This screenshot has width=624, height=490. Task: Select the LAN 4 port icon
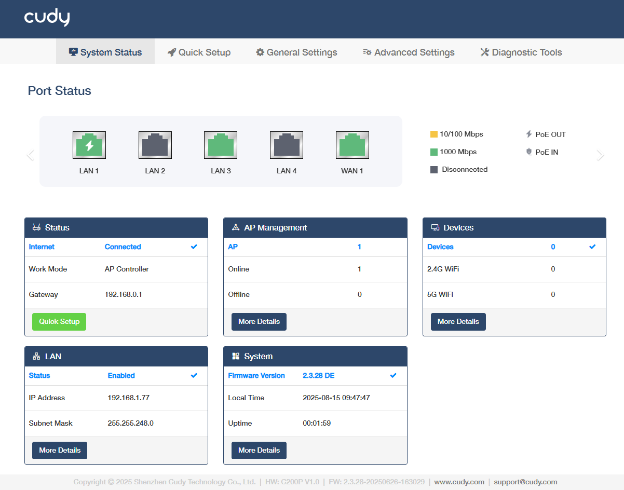287,145
